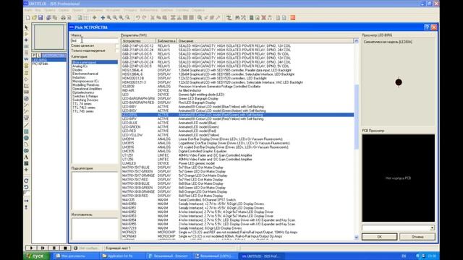Open the Файл menu
463x260 pixels.
(28, 10)
